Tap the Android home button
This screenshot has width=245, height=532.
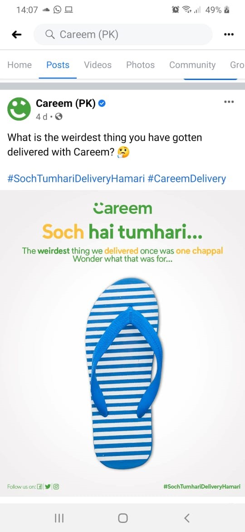coord(123,518)
